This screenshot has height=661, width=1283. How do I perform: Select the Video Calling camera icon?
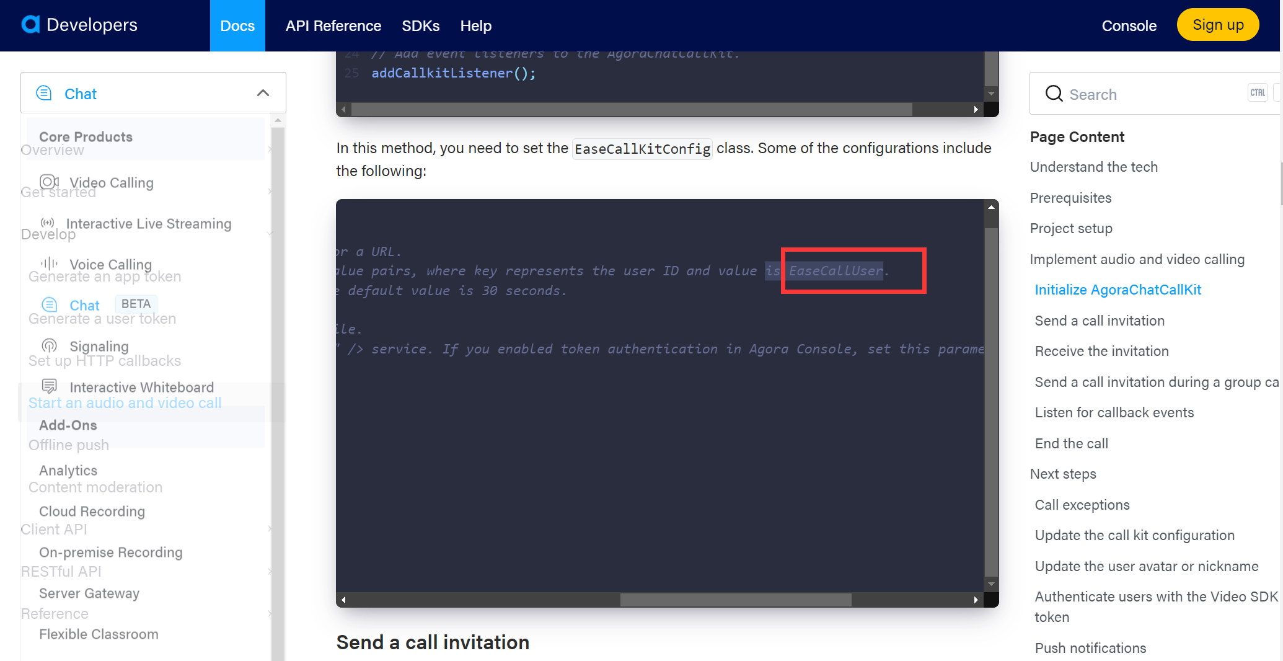pos(49,182)
